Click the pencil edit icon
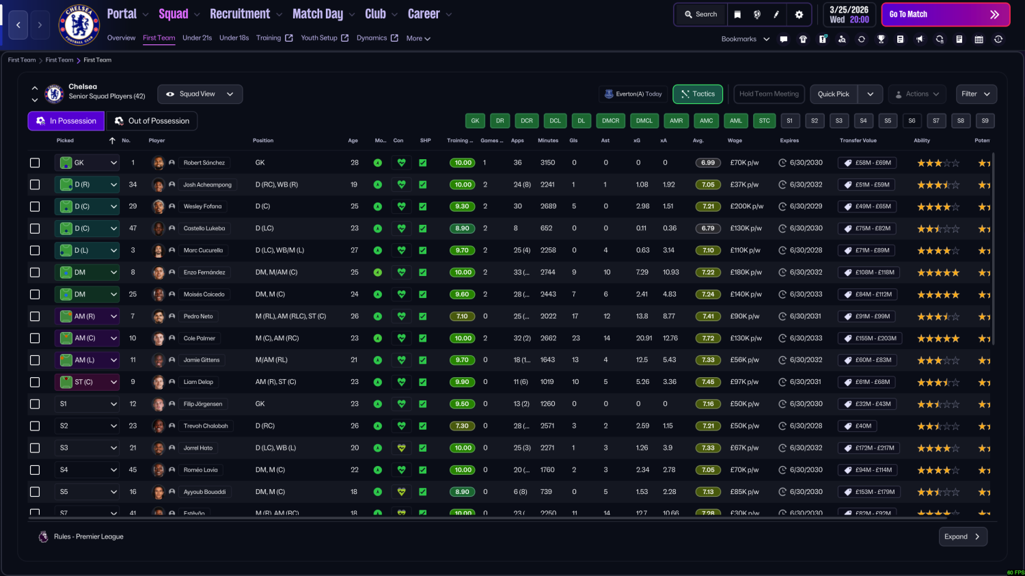This screenshot has height=576, width=1025. pos(777,14)
